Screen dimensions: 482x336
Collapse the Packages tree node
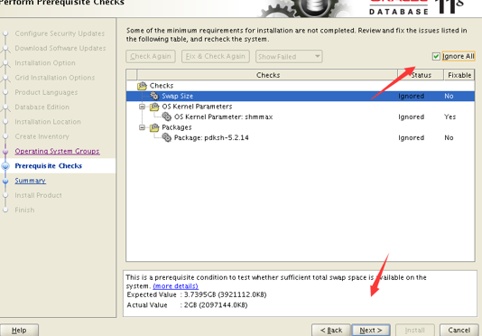142,127
